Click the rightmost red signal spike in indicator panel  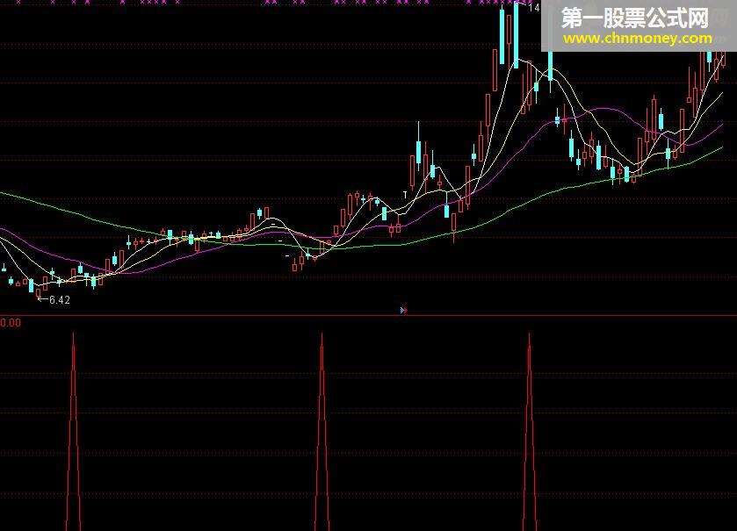(x=529, y=431)
